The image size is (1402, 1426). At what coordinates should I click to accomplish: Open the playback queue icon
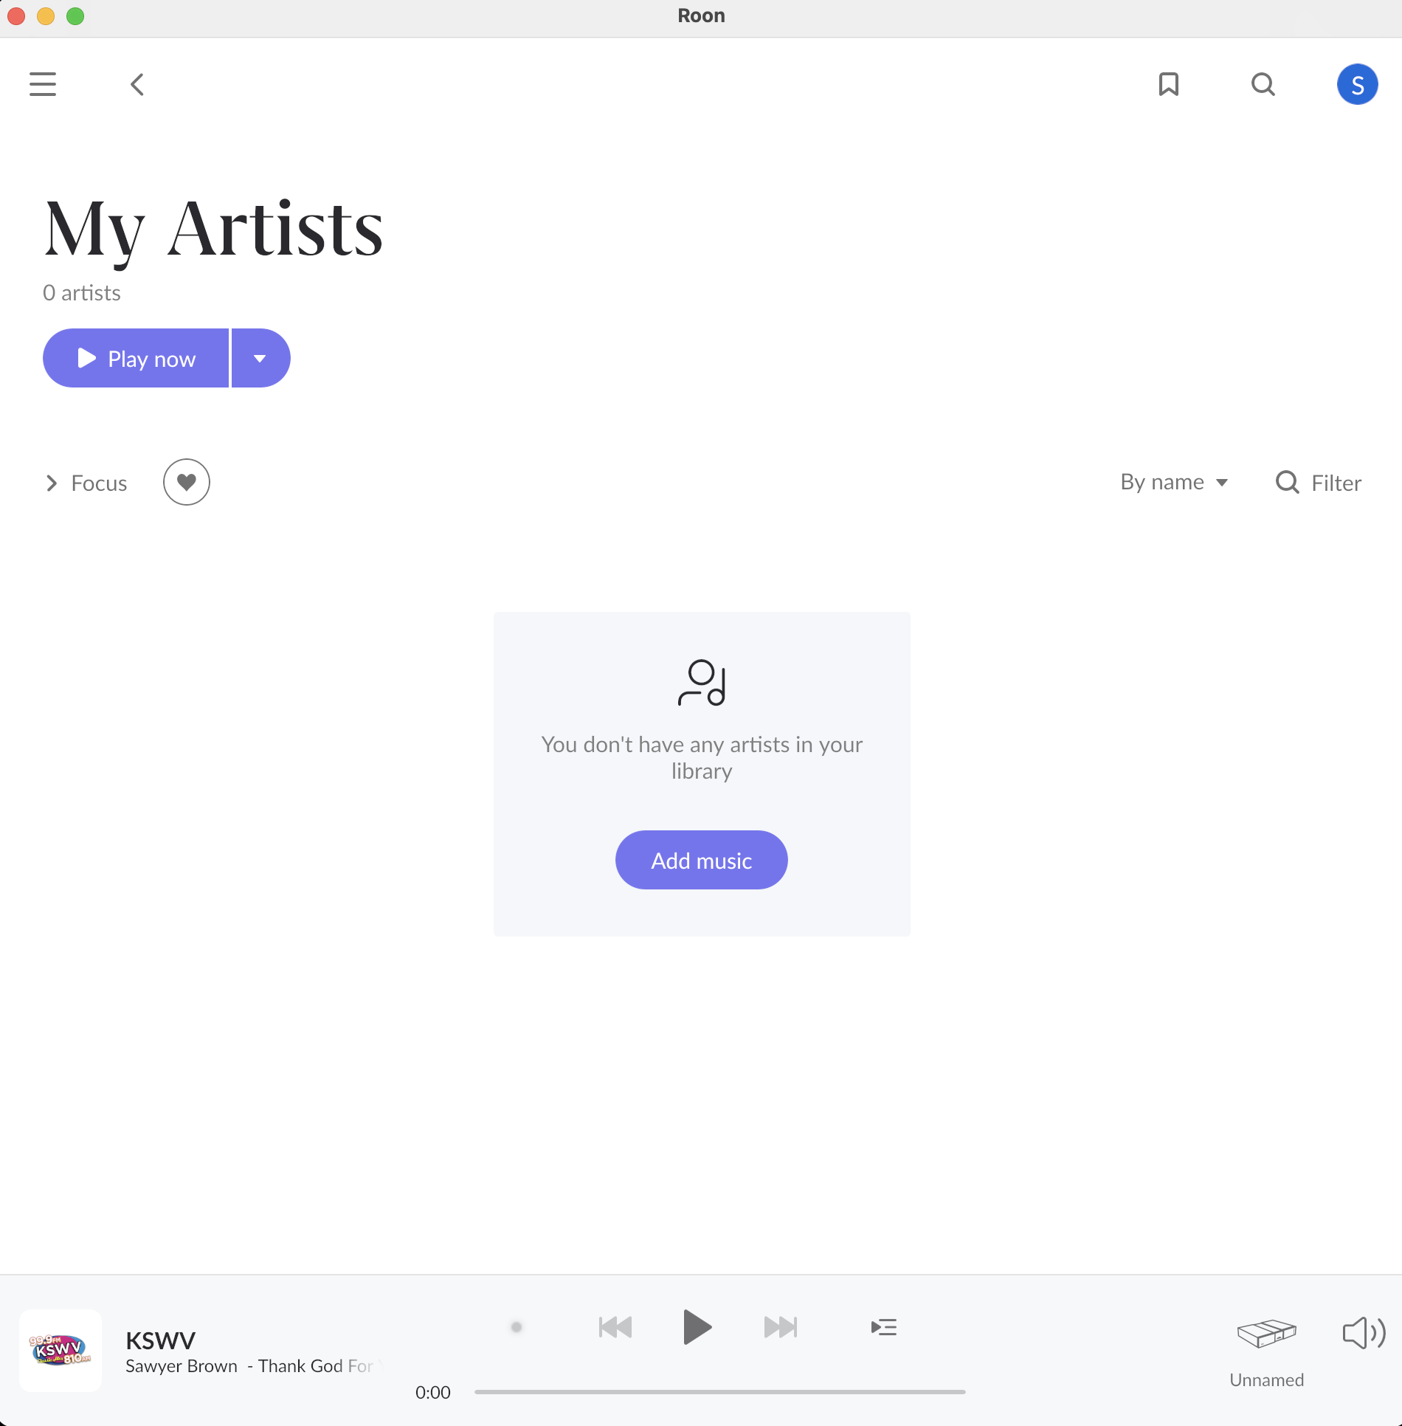(883, 1327)
